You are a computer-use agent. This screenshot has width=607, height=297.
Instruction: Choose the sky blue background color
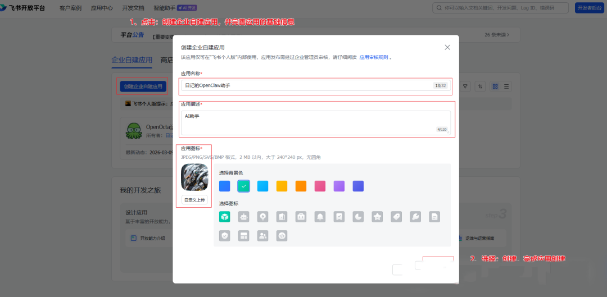pyautogui.click(x=263, y=186)
